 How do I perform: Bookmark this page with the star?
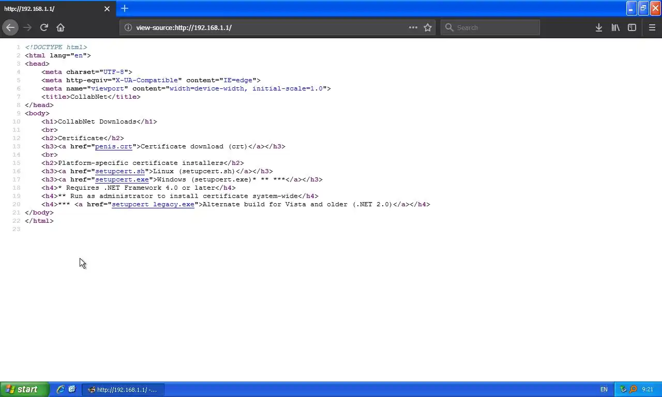(x=428, y=27)
